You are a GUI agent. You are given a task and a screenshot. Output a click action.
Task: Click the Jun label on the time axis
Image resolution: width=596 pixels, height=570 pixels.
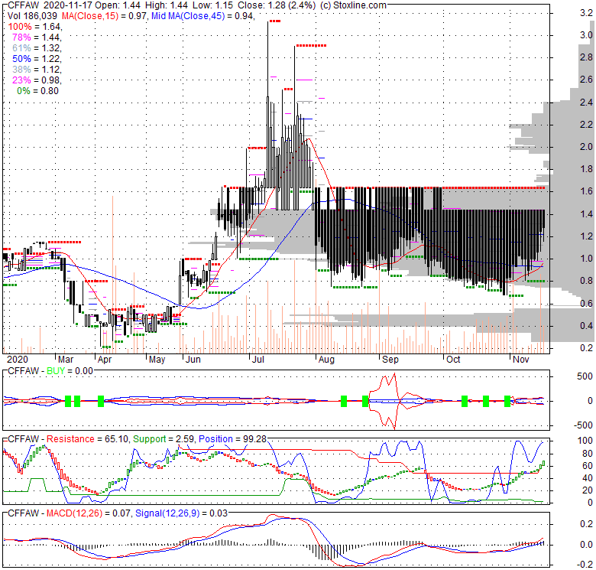[x=193, y=360]
